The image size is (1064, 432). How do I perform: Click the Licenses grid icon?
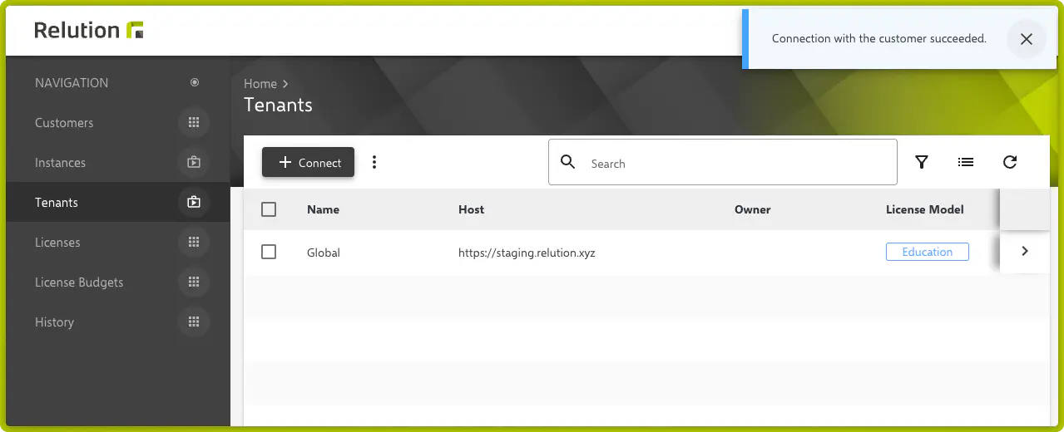coord(194,242)
